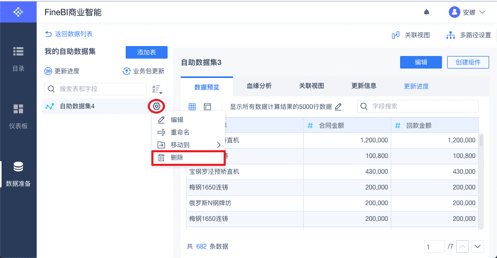The height and width of the screenshot is (258, 497).
Task: Click the pencil icon to edit row count
Action: tap(338, 107)
